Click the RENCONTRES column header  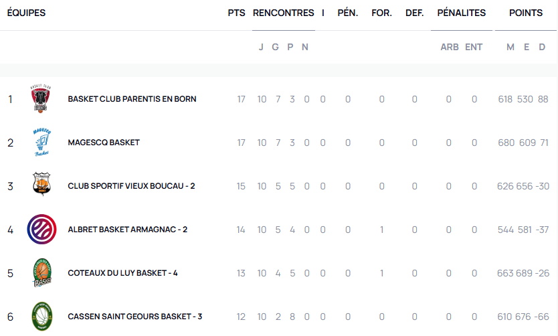point(283,13)
